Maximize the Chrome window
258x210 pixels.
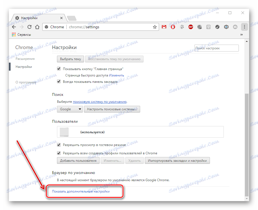pyautogui.click(x=230, y=13)
